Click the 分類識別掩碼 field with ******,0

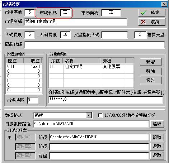click(x=106, y=100)
